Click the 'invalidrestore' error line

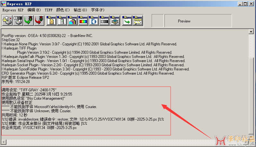(83, 119)
